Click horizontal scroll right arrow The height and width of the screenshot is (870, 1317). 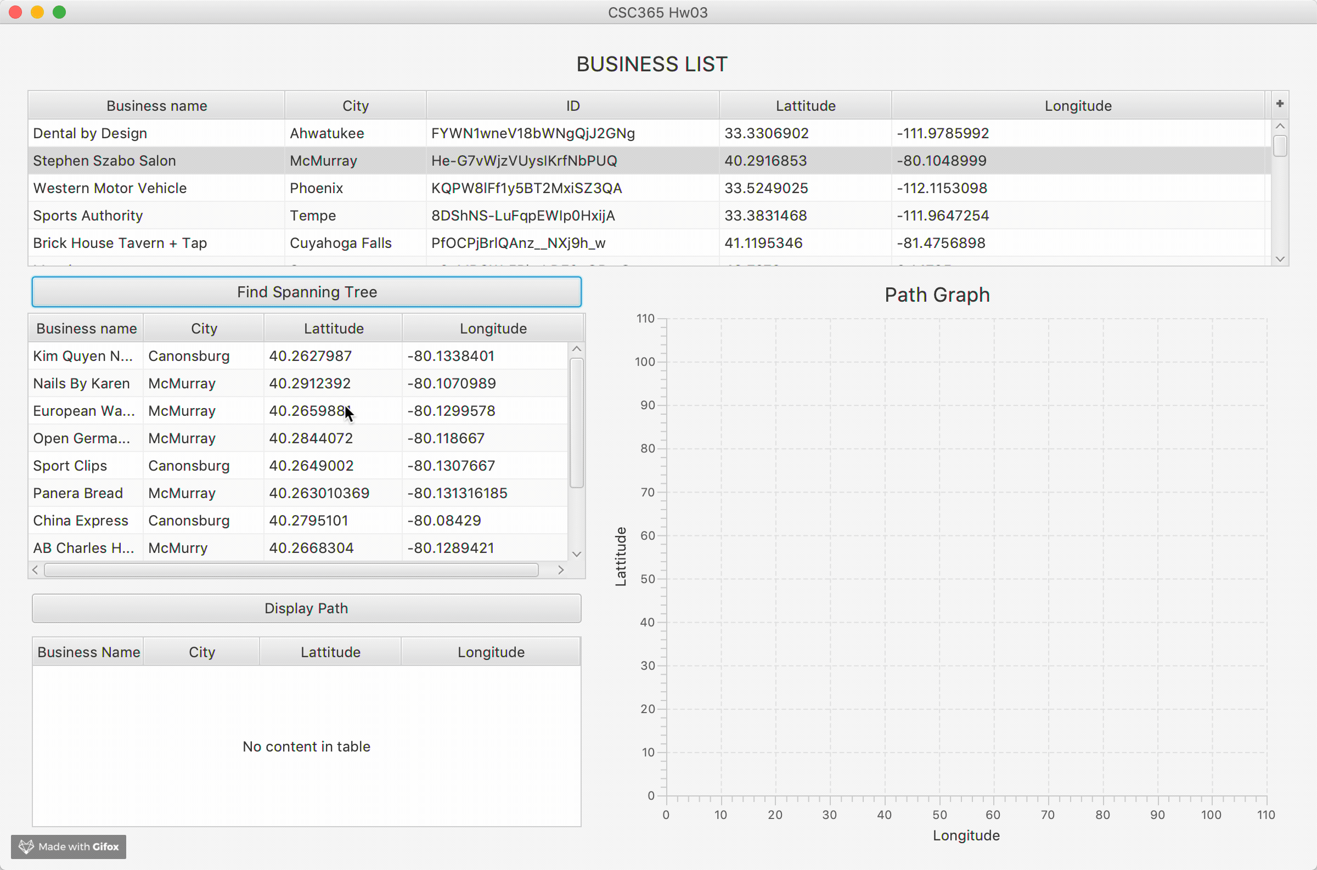560,570
